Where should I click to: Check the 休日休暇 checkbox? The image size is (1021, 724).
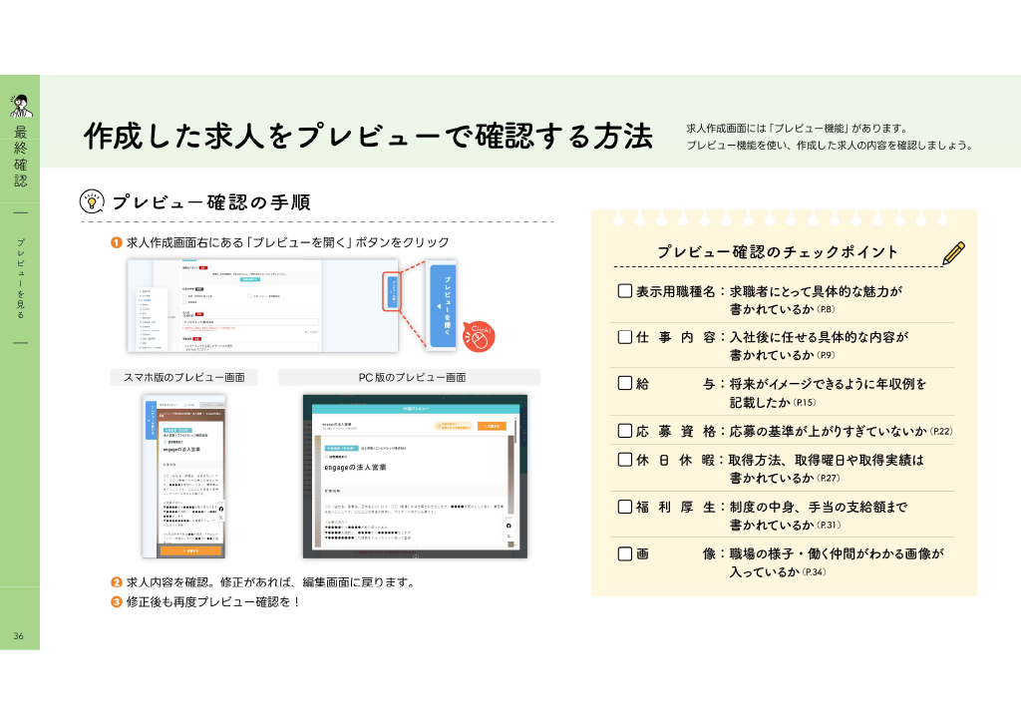coord(625,460)
